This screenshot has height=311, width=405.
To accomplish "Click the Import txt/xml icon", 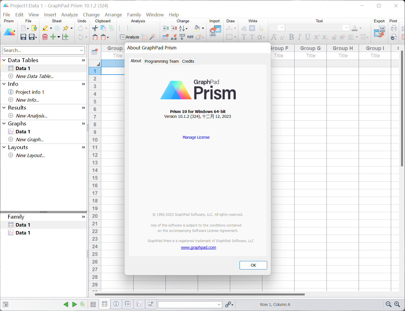I will 215,31.
